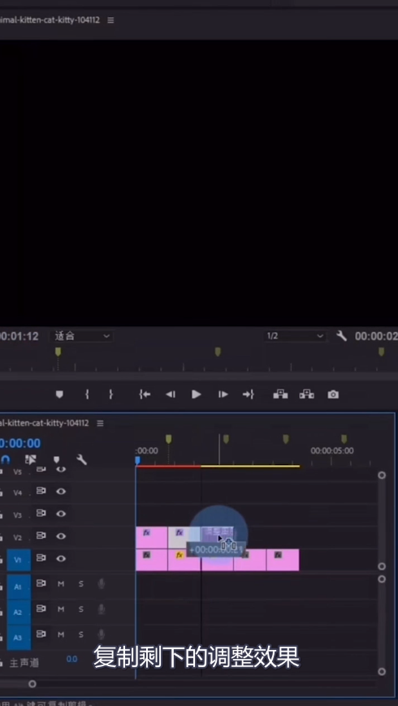This screenshot has width=398, height=706.
Task: Click the master track 0.0 volume value
Action: 71,659
